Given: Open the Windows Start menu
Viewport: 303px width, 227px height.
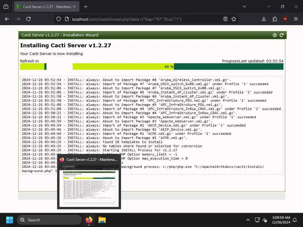Looking at the screenshot, I should click(9, 220).
